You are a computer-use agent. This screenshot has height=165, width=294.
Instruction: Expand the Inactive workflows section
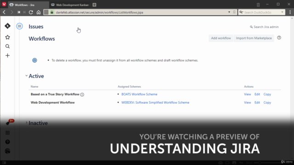pos(27,123)
